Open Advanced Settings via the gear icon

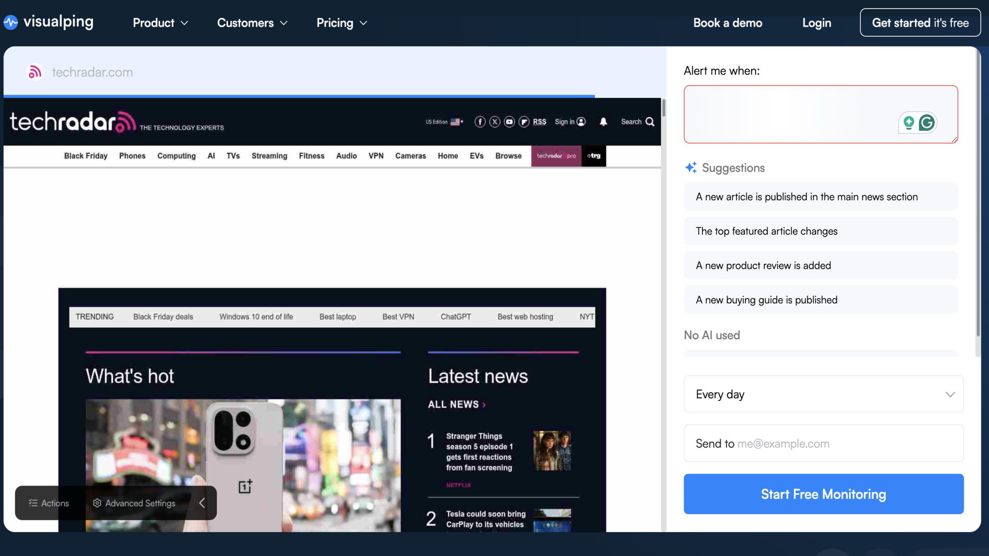click(x=97, y=503)
